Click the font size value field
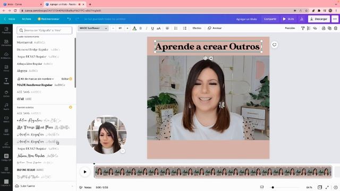Screen dimensions: 340x191 pyautogui.click(x=120, y=28)
